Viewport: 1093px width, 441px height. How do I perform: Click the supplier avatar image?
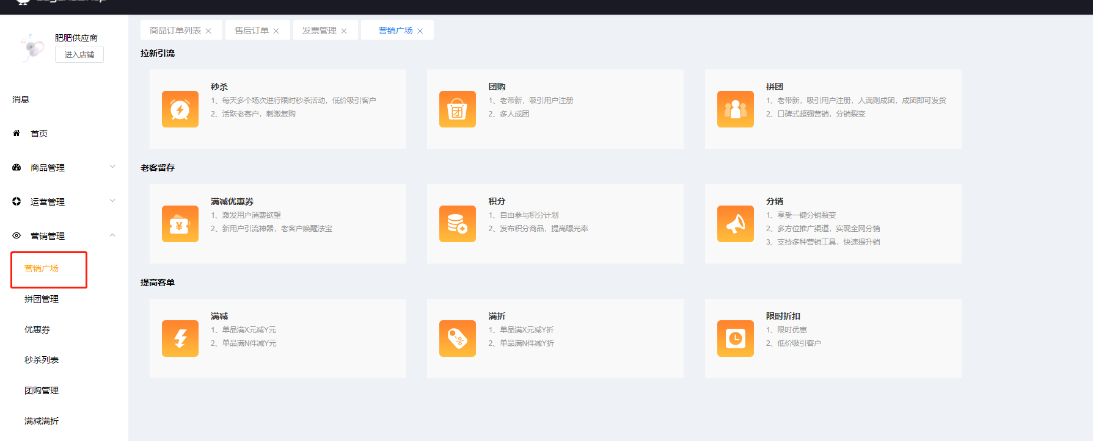[32, 48]
